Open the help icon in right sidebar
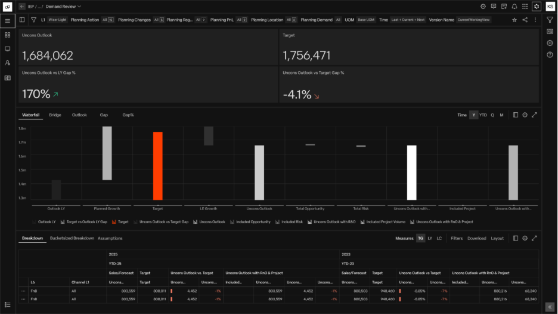558x314 pixels. 550,55
